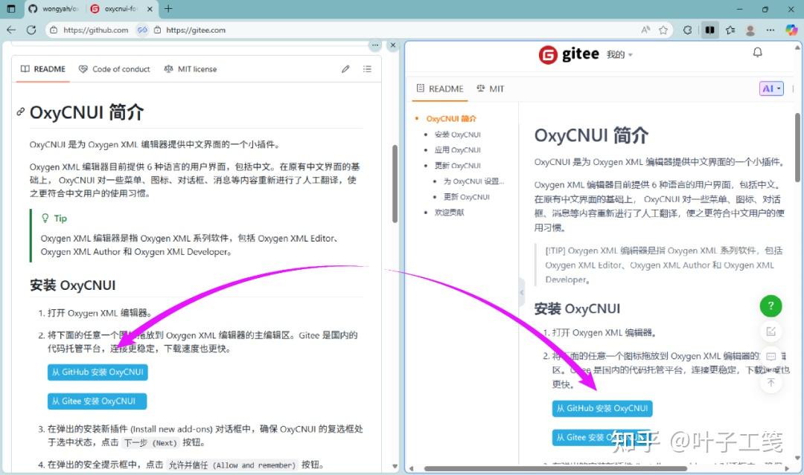Show GitHub README outline list icon
The width and height of the screenshot is (804, 475).
point(367,69)
